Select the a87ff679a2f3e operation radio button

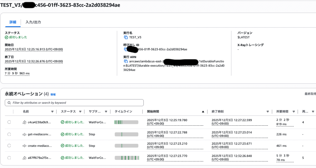point(9,158)
